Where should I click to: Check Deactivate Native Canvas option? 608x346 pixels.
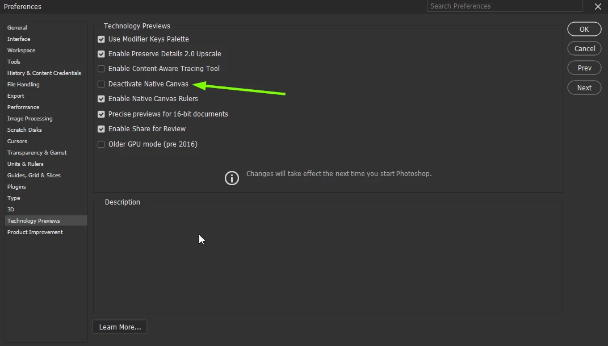pyautogui.click(x=101, y=84)
